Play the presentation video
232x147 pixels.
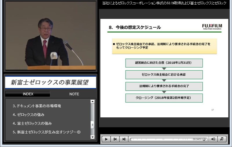(x=106, y=139)
